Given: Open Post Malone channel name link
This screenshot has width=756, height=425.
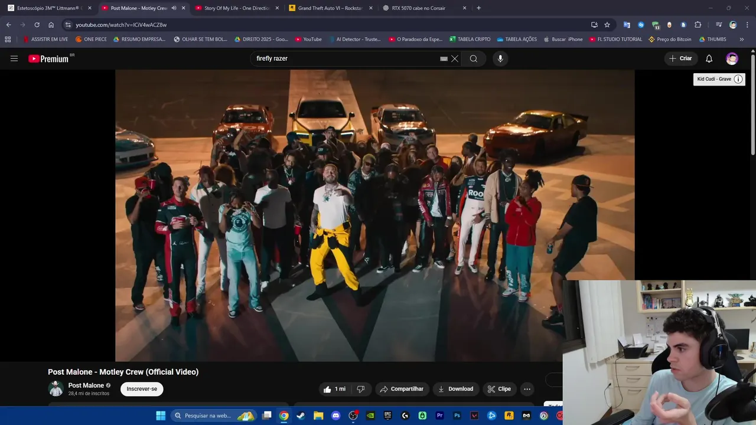Looking at the screenshot, I should (86, 385).
